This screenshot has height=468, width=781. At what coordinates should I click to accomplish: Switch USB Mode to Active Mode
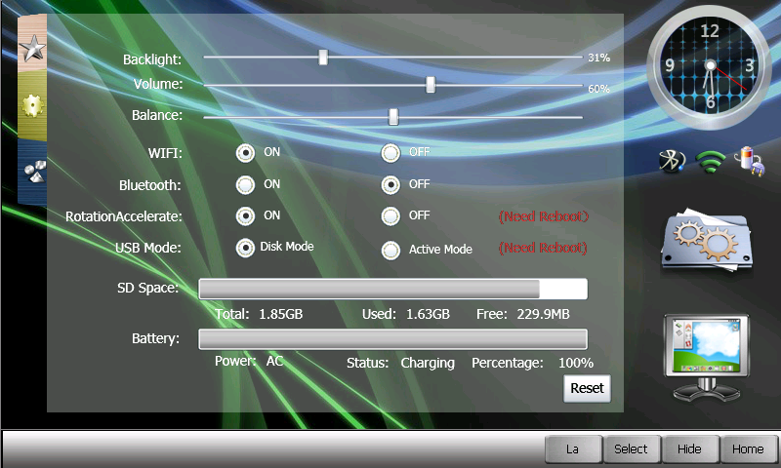click(x=391, y=250)
